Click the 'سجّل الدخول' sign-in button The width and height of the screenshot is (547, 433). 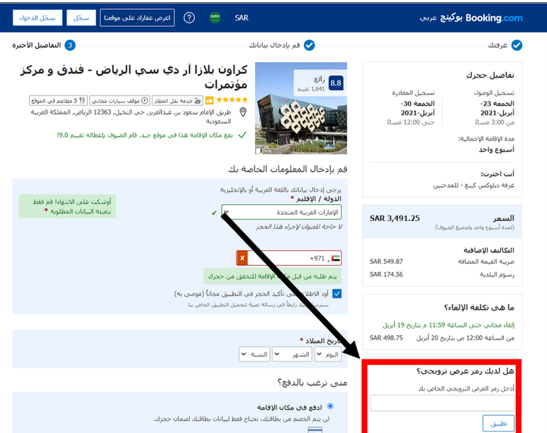click(38, 18)
